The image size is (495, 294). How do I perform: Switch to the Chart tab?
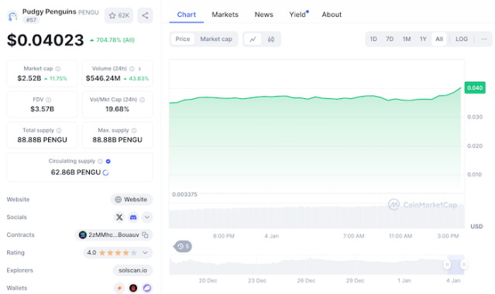(x=186, y=15)
